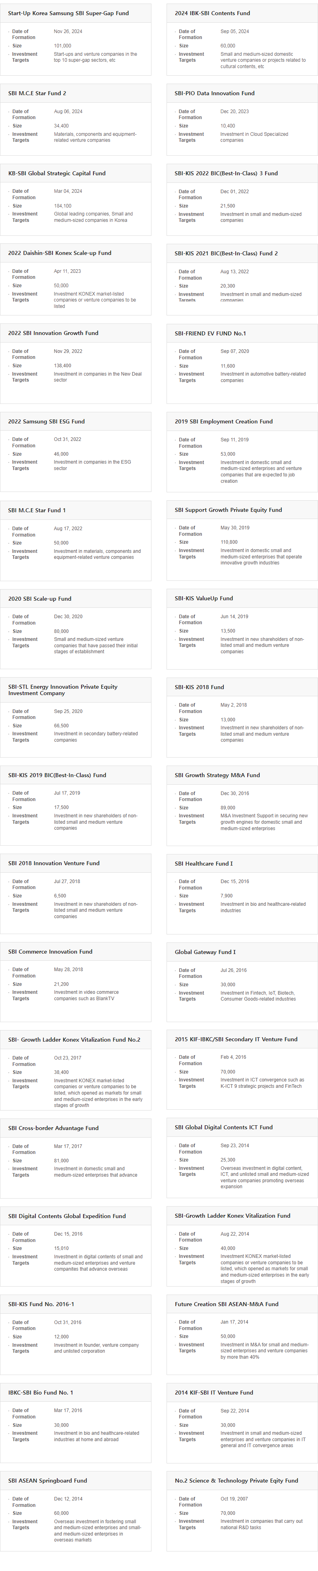Click Global Gateway Fund I heading
This screenshot has height=1571, width=318.
205,952
